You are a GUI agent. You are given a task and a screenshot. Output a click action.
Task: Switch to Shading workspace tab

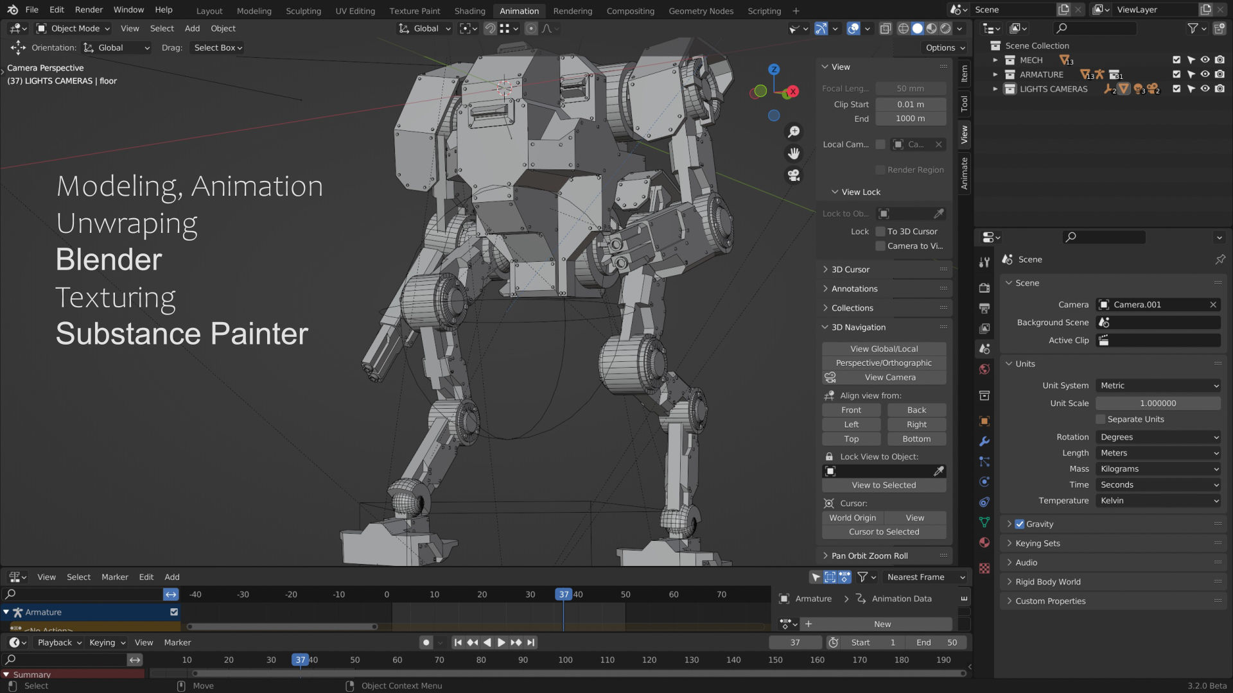coord(469,11)
